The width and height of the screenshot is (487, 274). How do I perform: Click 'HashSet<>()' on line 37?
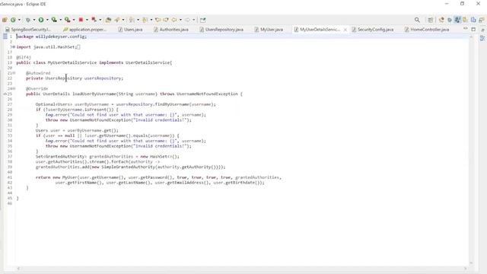coord(164,157)
